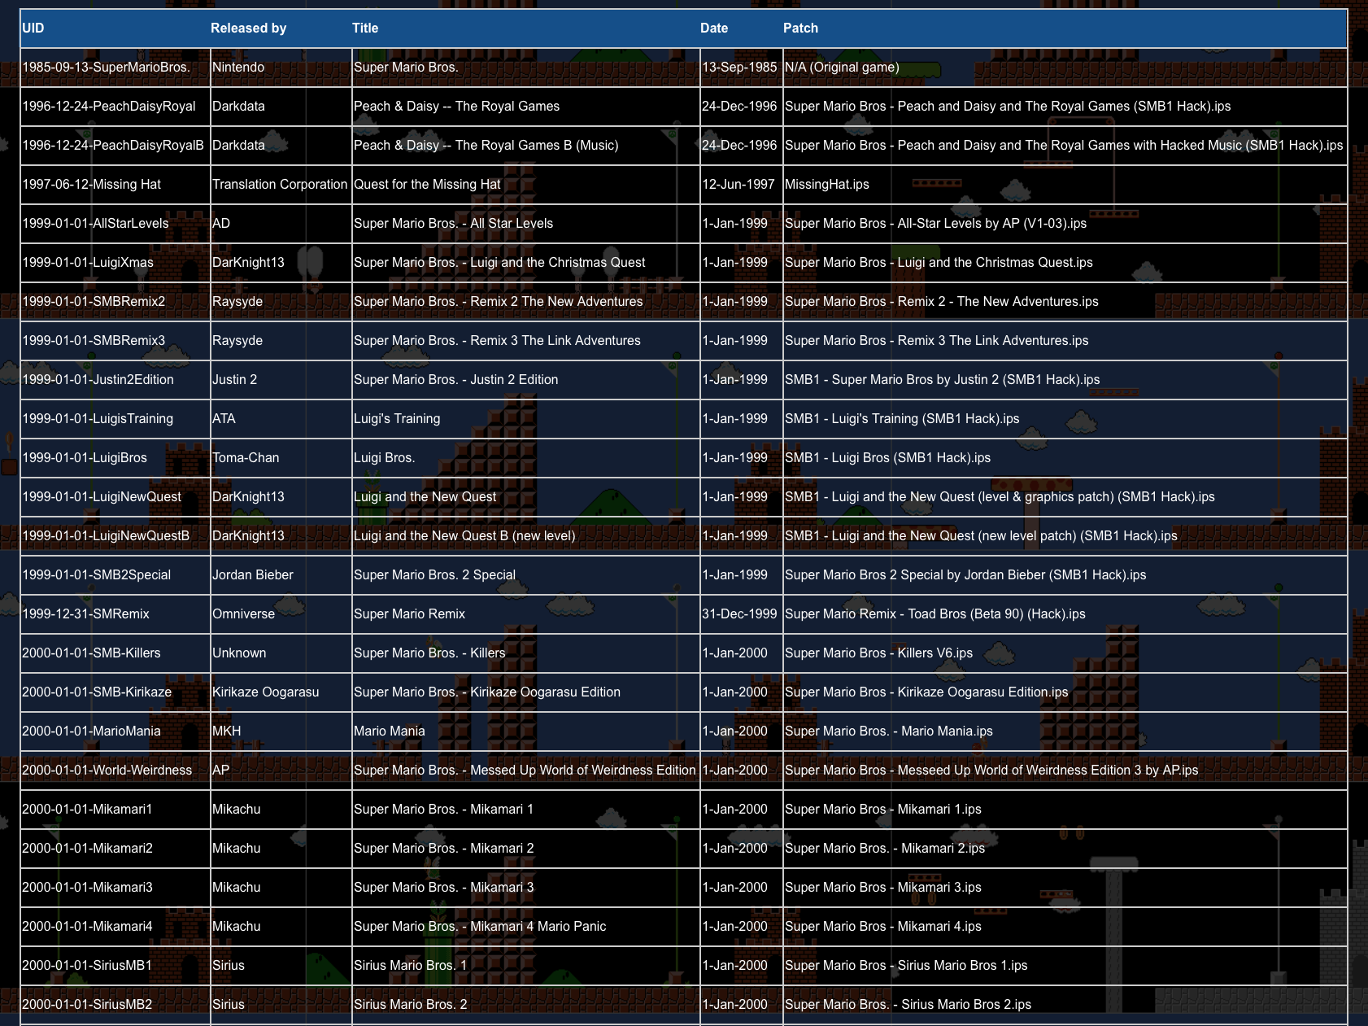
Task: Select Super Mario Bros by Justin 2 patch
Action: pyautogui.click(x=1065, y=380)
